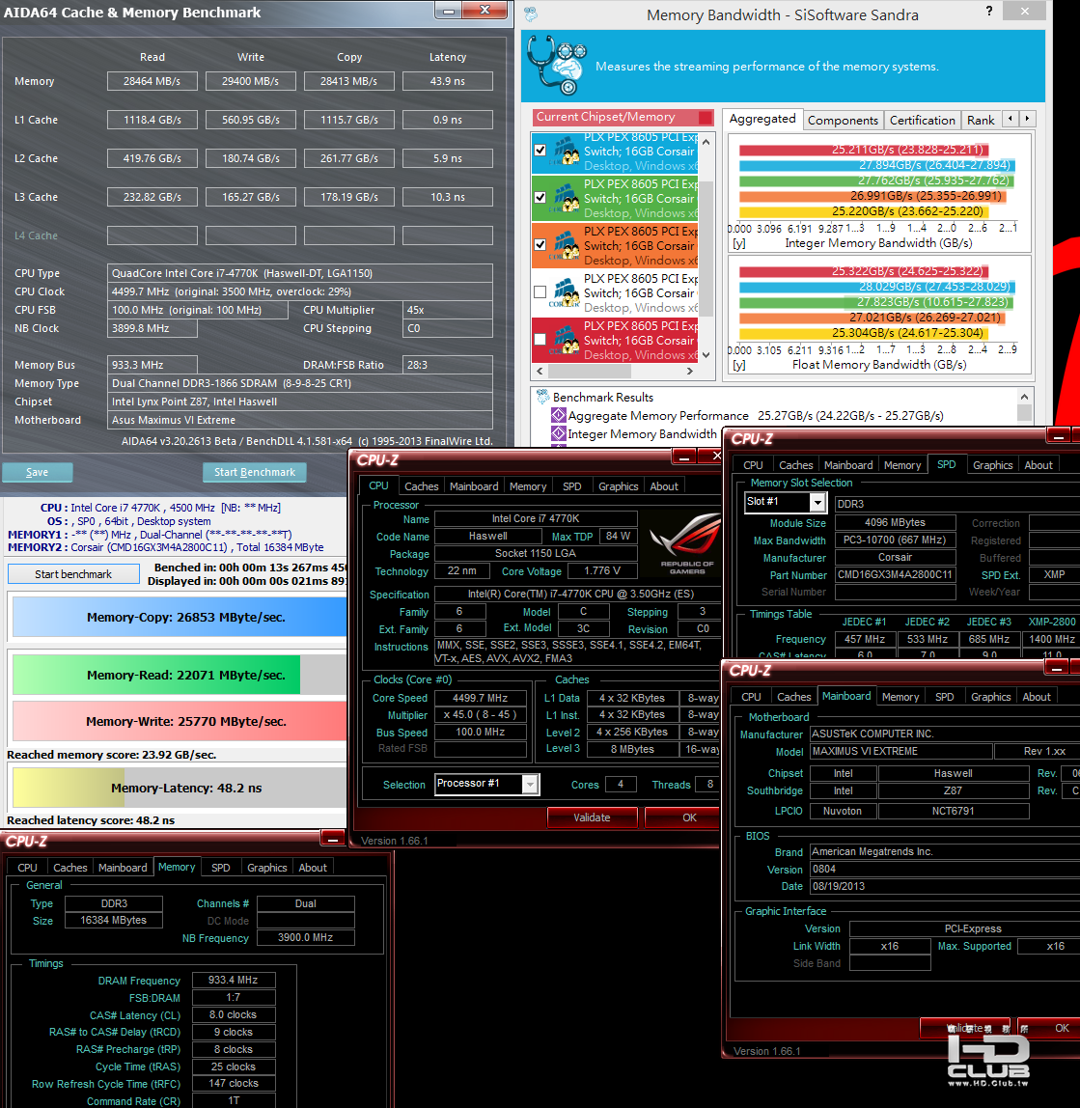The height and width of the screenshot is (1108, 1080).
Task: Click BIOS Version 0804 field
Action: (x=945, y=870)
